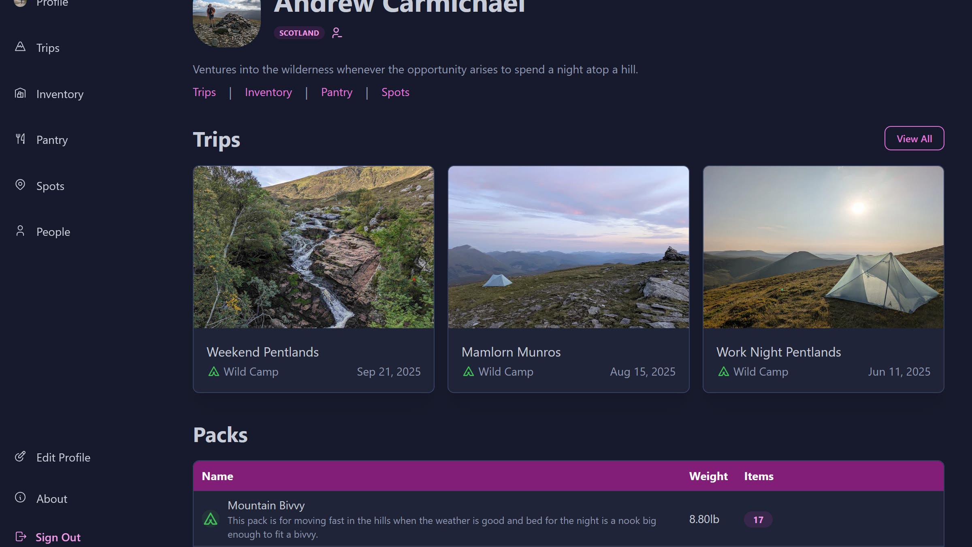Click the follow-user icon beside the Scotland badge
This screenshot has width=972, height=547.
click(x=337, y=33)
